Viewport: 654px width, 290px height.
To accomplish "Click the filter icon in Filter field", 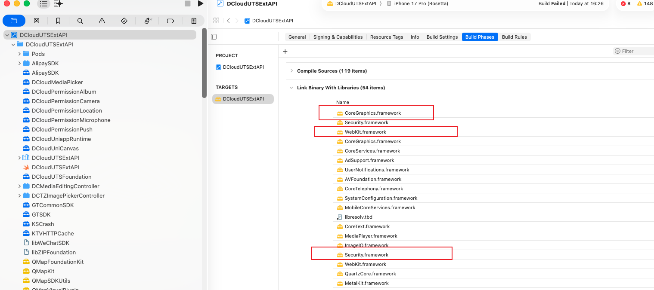I will coord(618,51).
